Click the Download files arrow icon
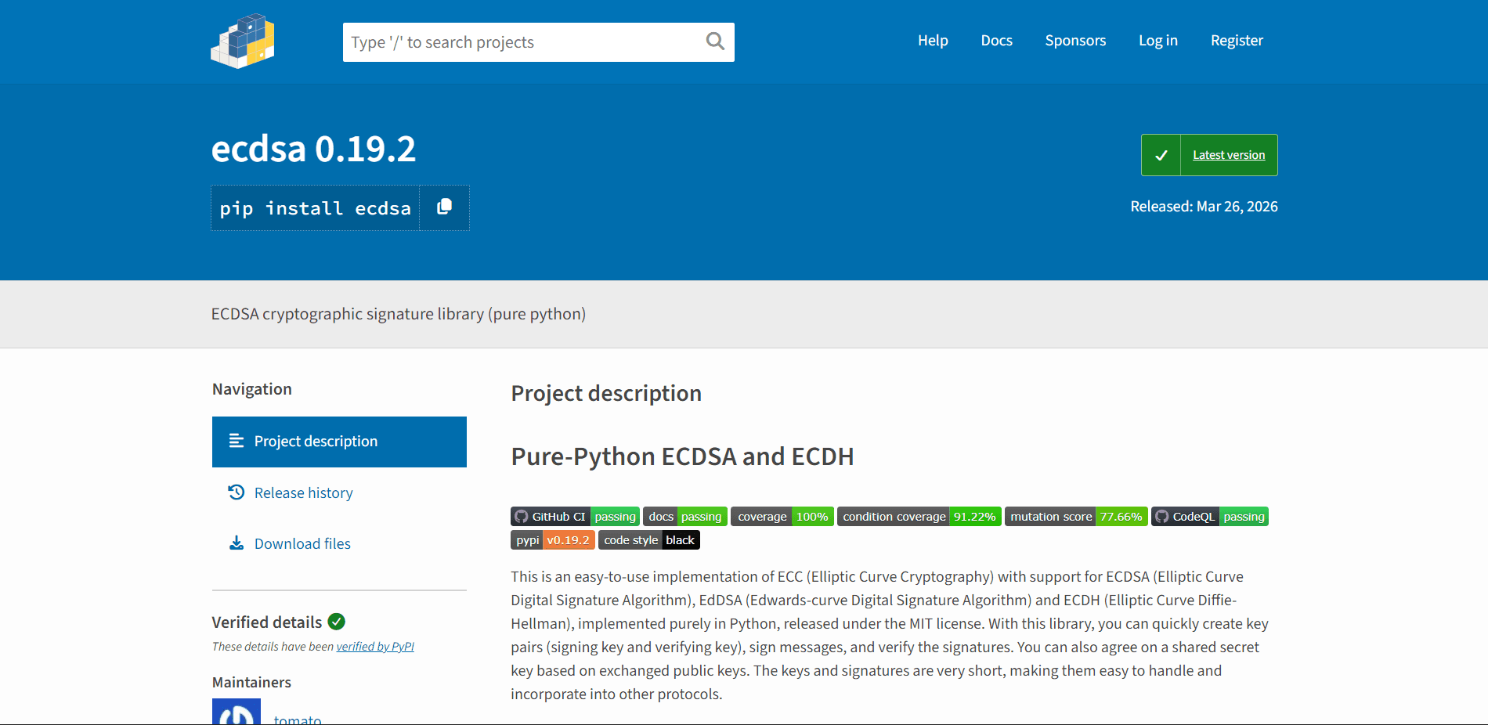The height and width of the screenshot is (725, 1488). click(x=236, y=543)
